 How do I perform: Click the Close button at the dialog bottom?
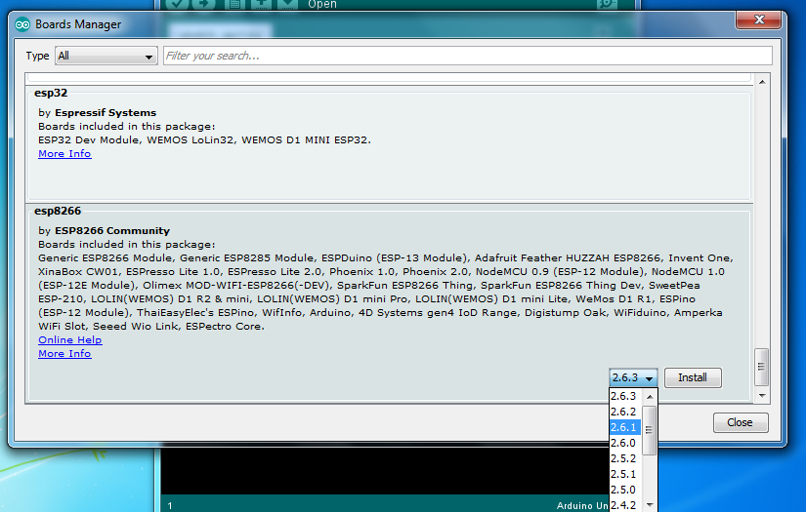pyautogui.click(x=741, y=422)
